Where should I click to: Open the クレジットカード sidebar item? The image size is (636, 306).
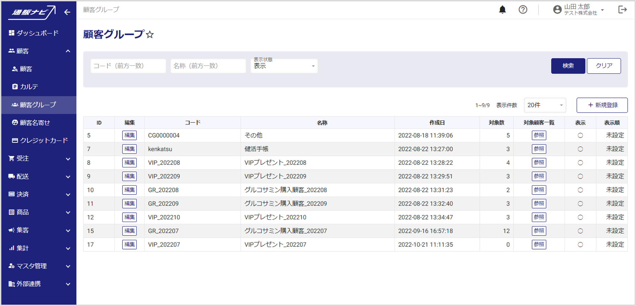(44, 140)
